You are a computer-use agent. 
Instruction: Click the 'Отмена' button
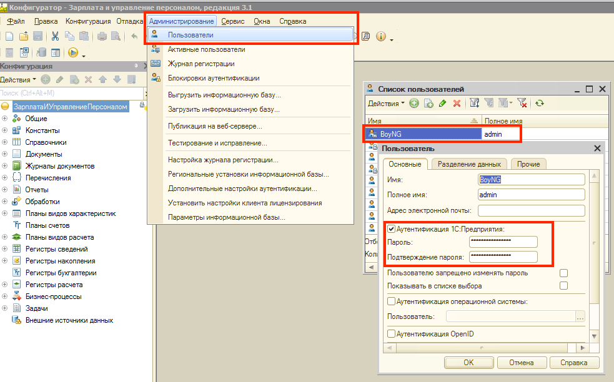[521, 363]
